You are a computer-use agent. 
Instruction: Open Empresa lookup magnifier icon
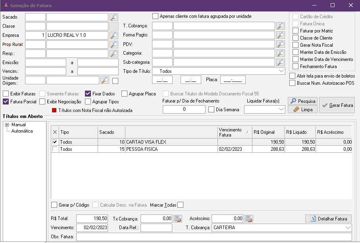114,35
